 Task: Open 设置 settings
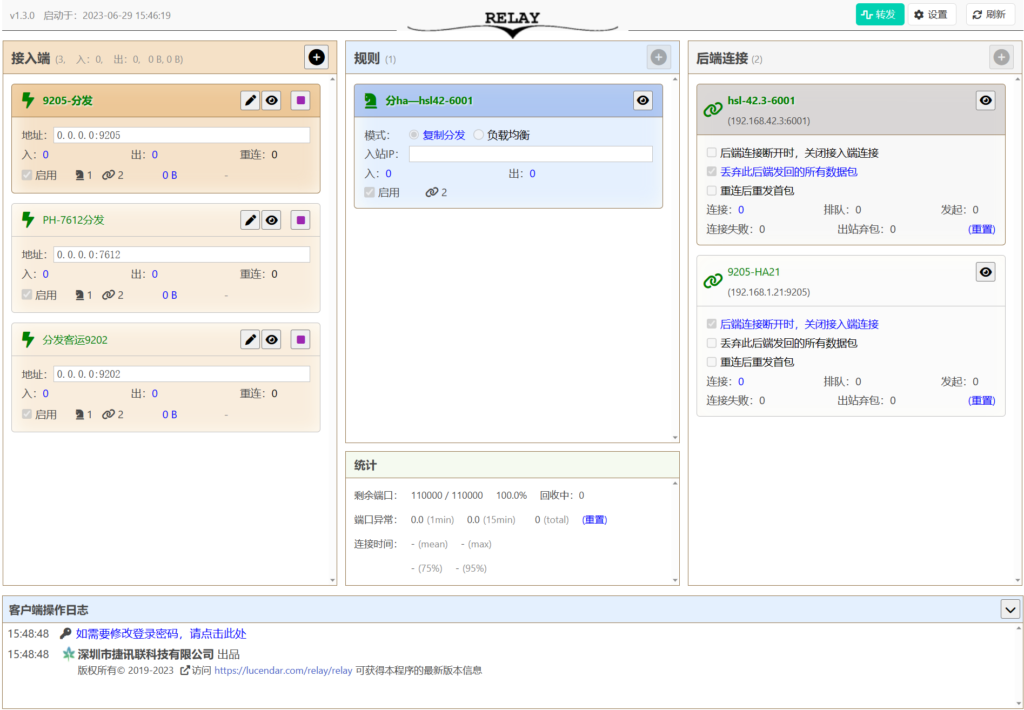(932, 15)
